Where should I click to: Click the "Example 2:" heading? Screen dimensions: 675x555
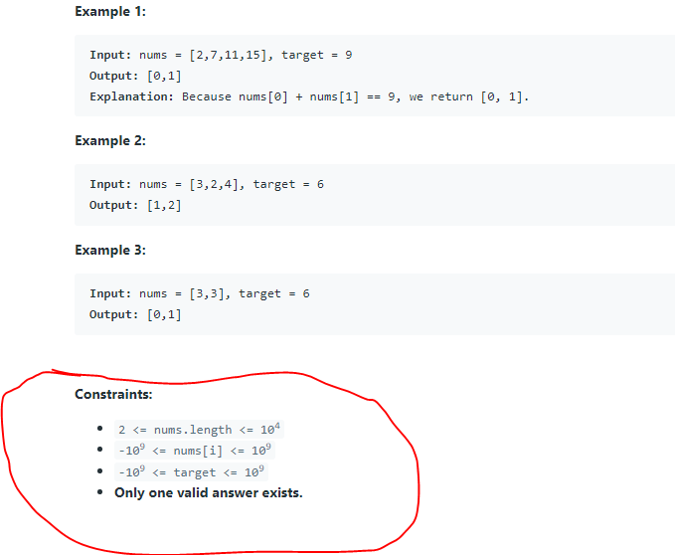pos(110,140)
